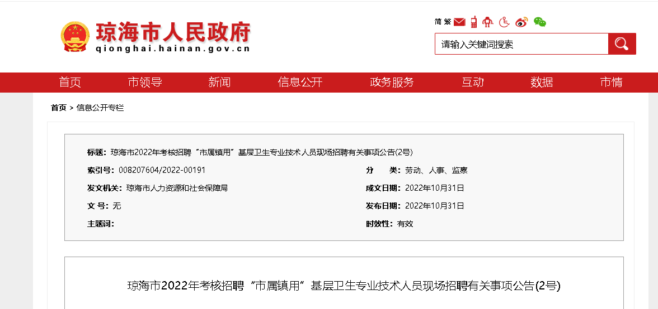Open the 新闻 navigation item
This screenshot has height=309, width=658.
219,83
